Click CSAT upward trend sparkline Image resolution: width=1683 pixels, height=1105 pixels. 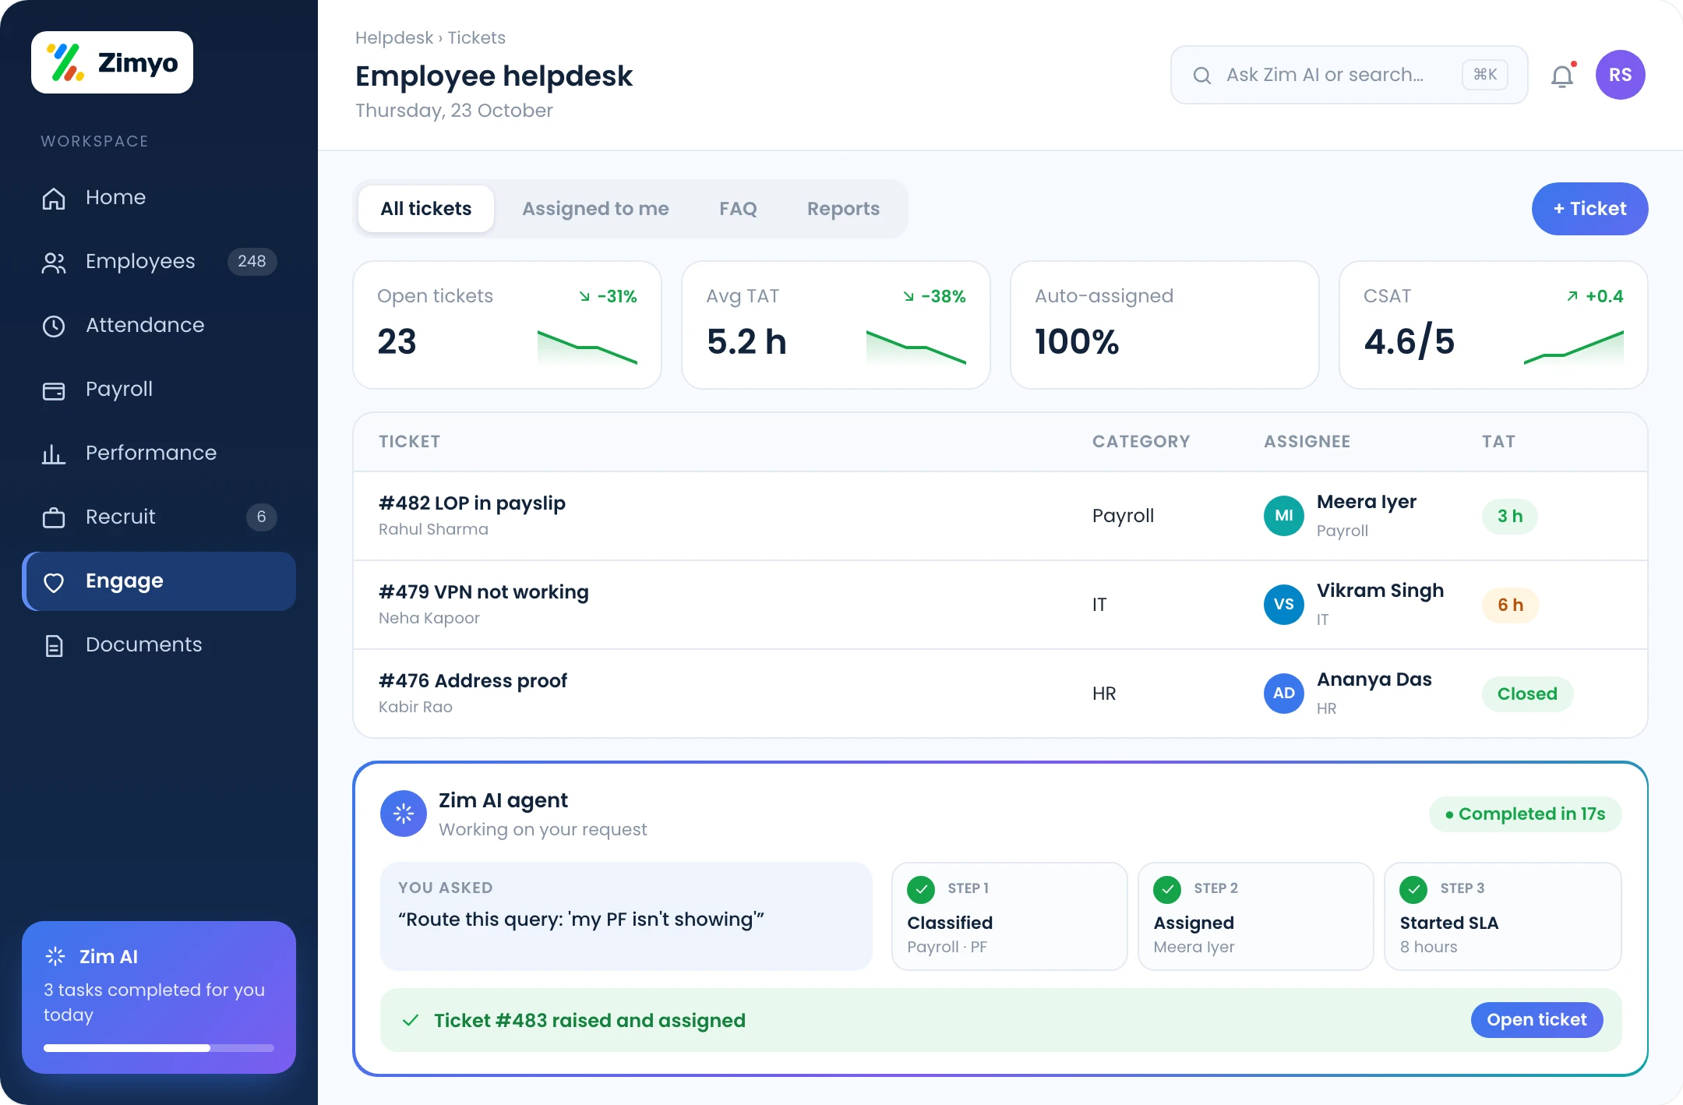[1574, 348]
